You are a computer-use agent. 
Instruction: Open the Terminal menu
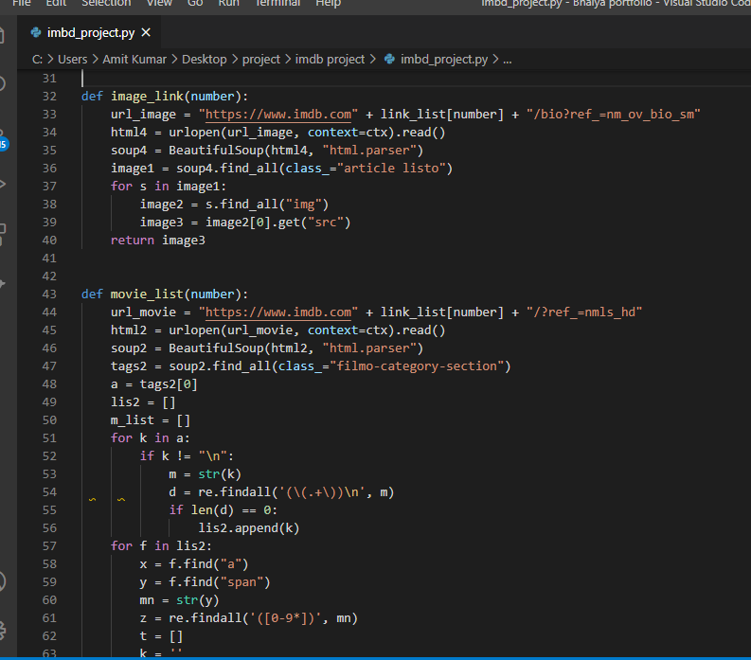[x=277, y=4]
